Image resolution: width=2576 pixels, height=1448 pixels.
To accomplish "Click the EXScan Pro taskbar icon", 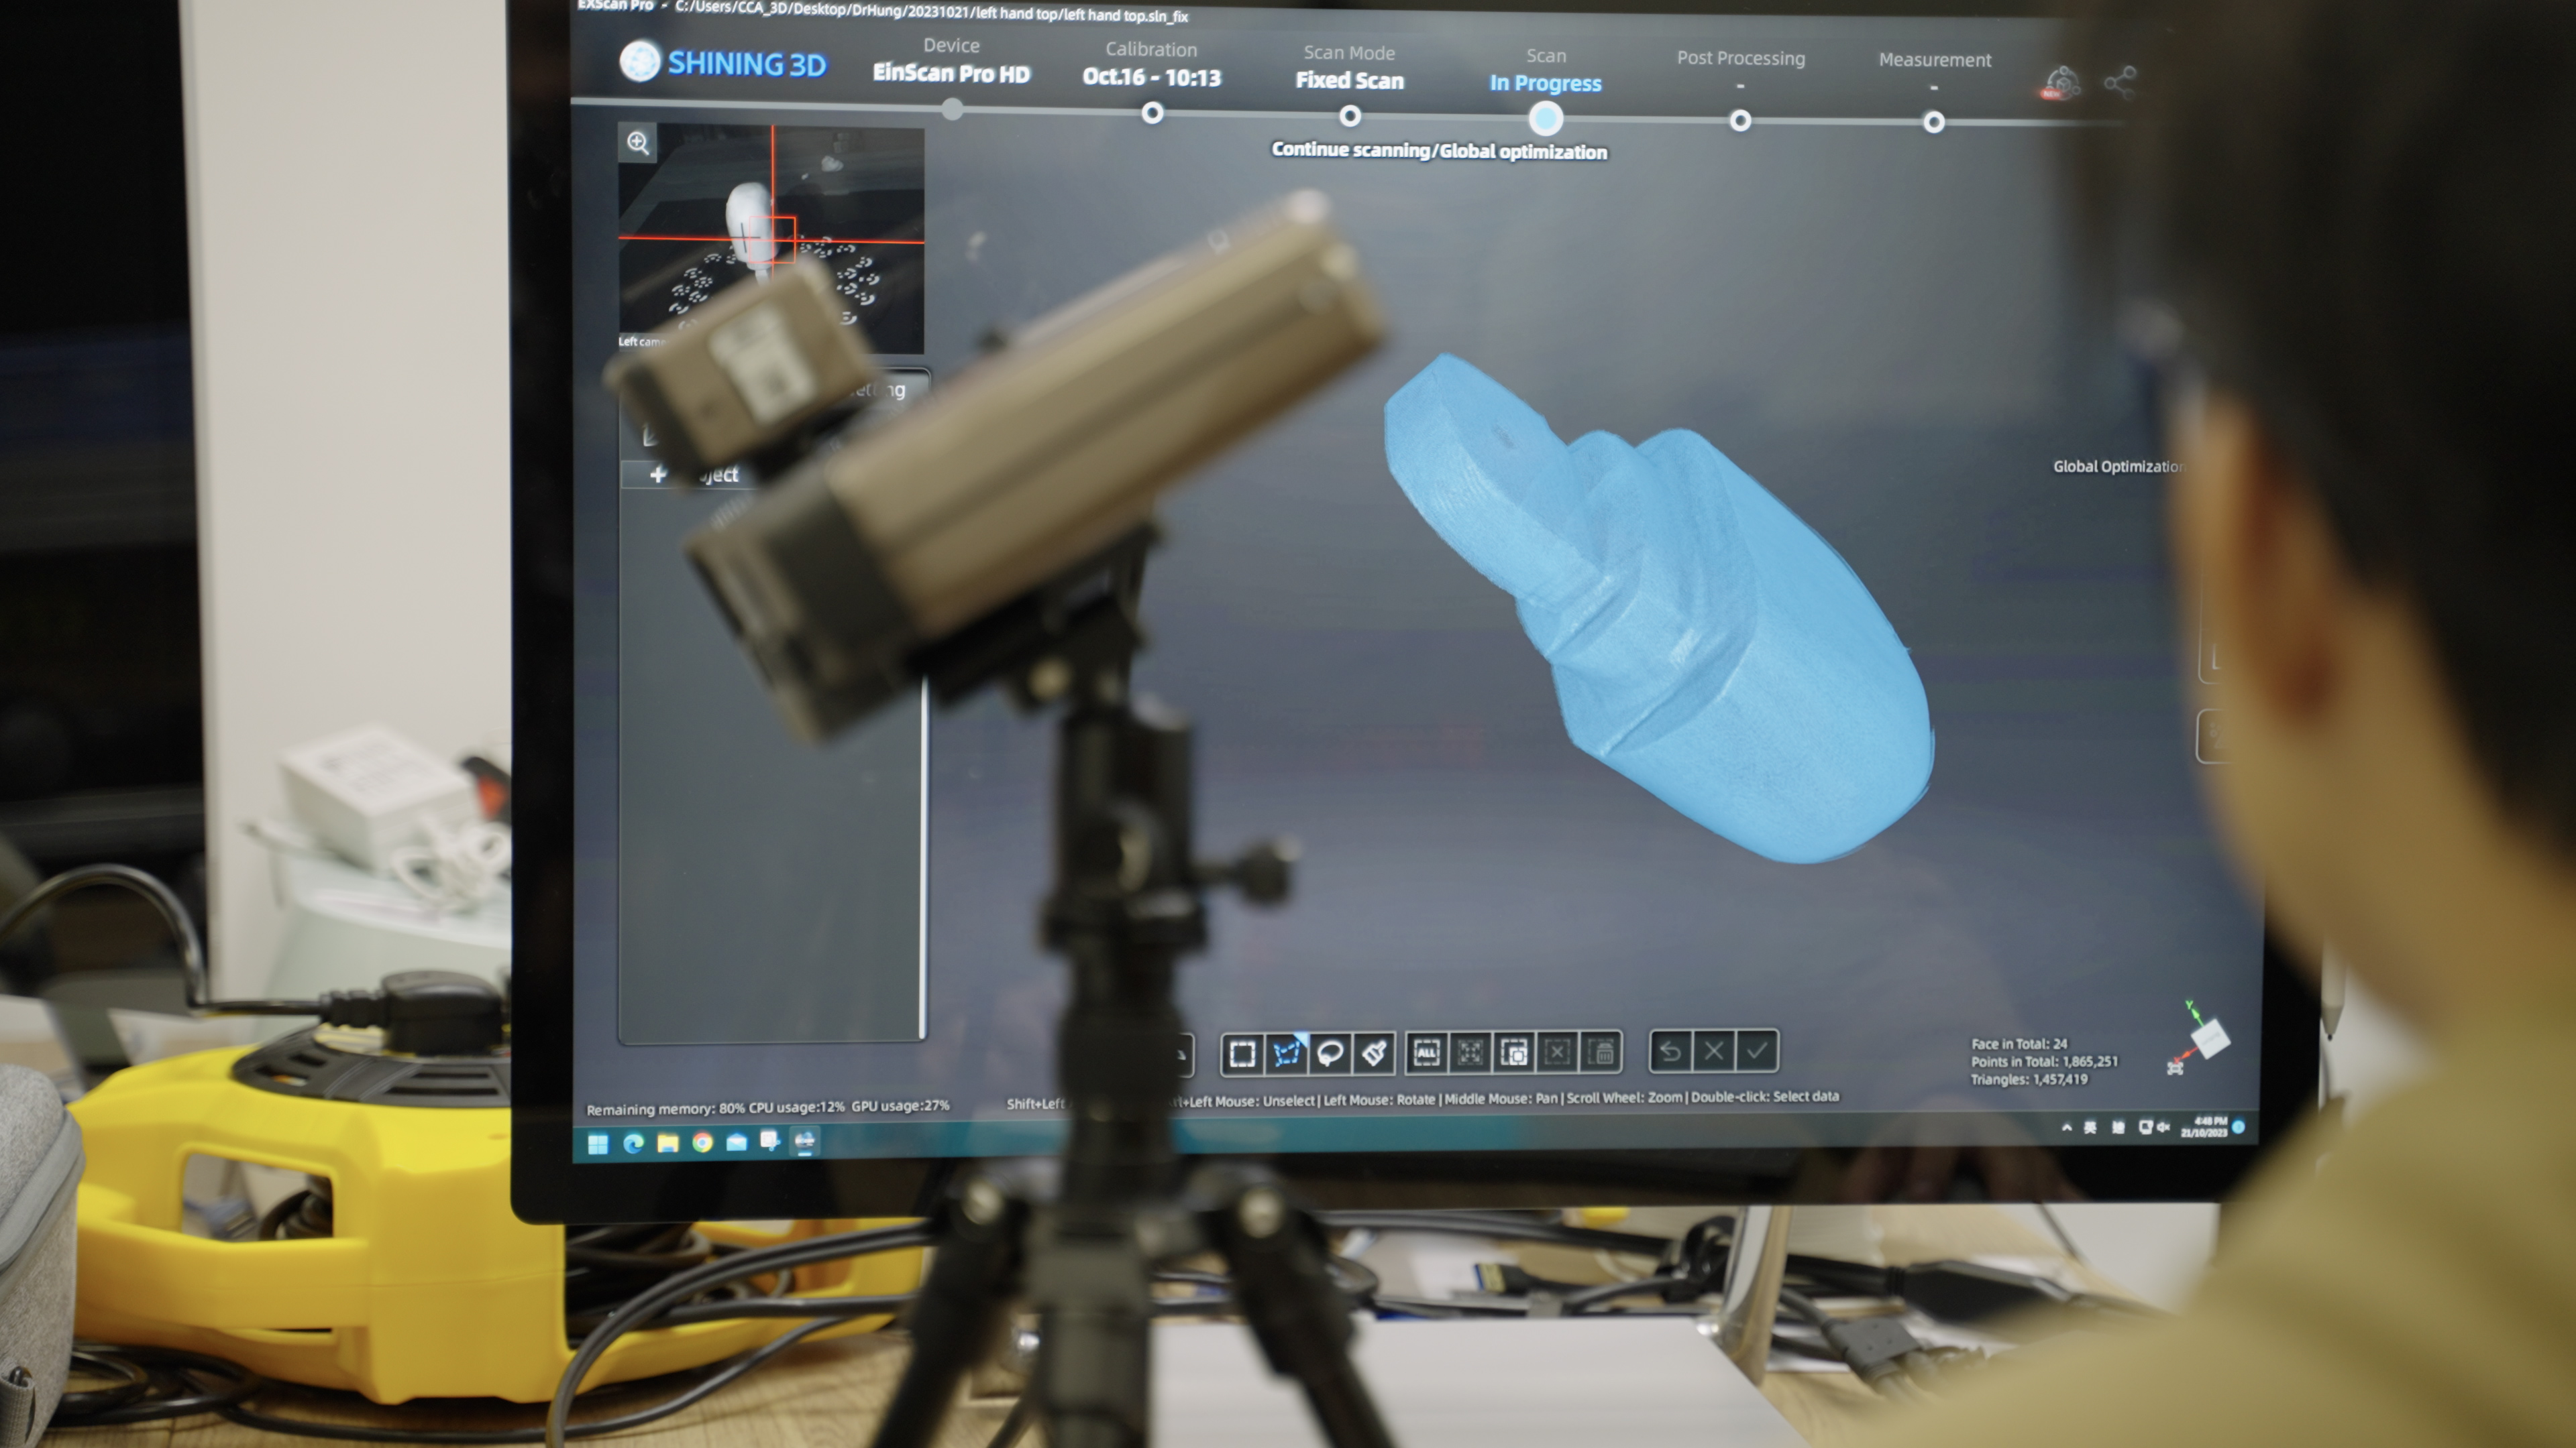I will [x=805, y=1141].
